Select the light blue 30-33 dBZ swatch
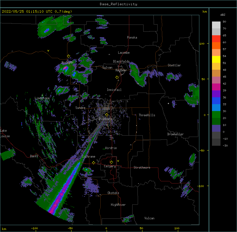 pyautogui.click(x=216, y=108)
